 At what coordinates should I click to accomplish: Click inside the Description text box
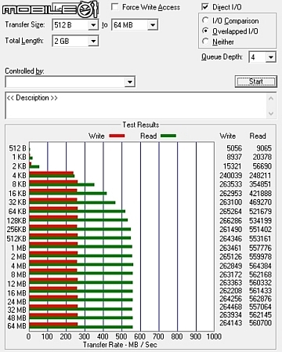point(136,106)
